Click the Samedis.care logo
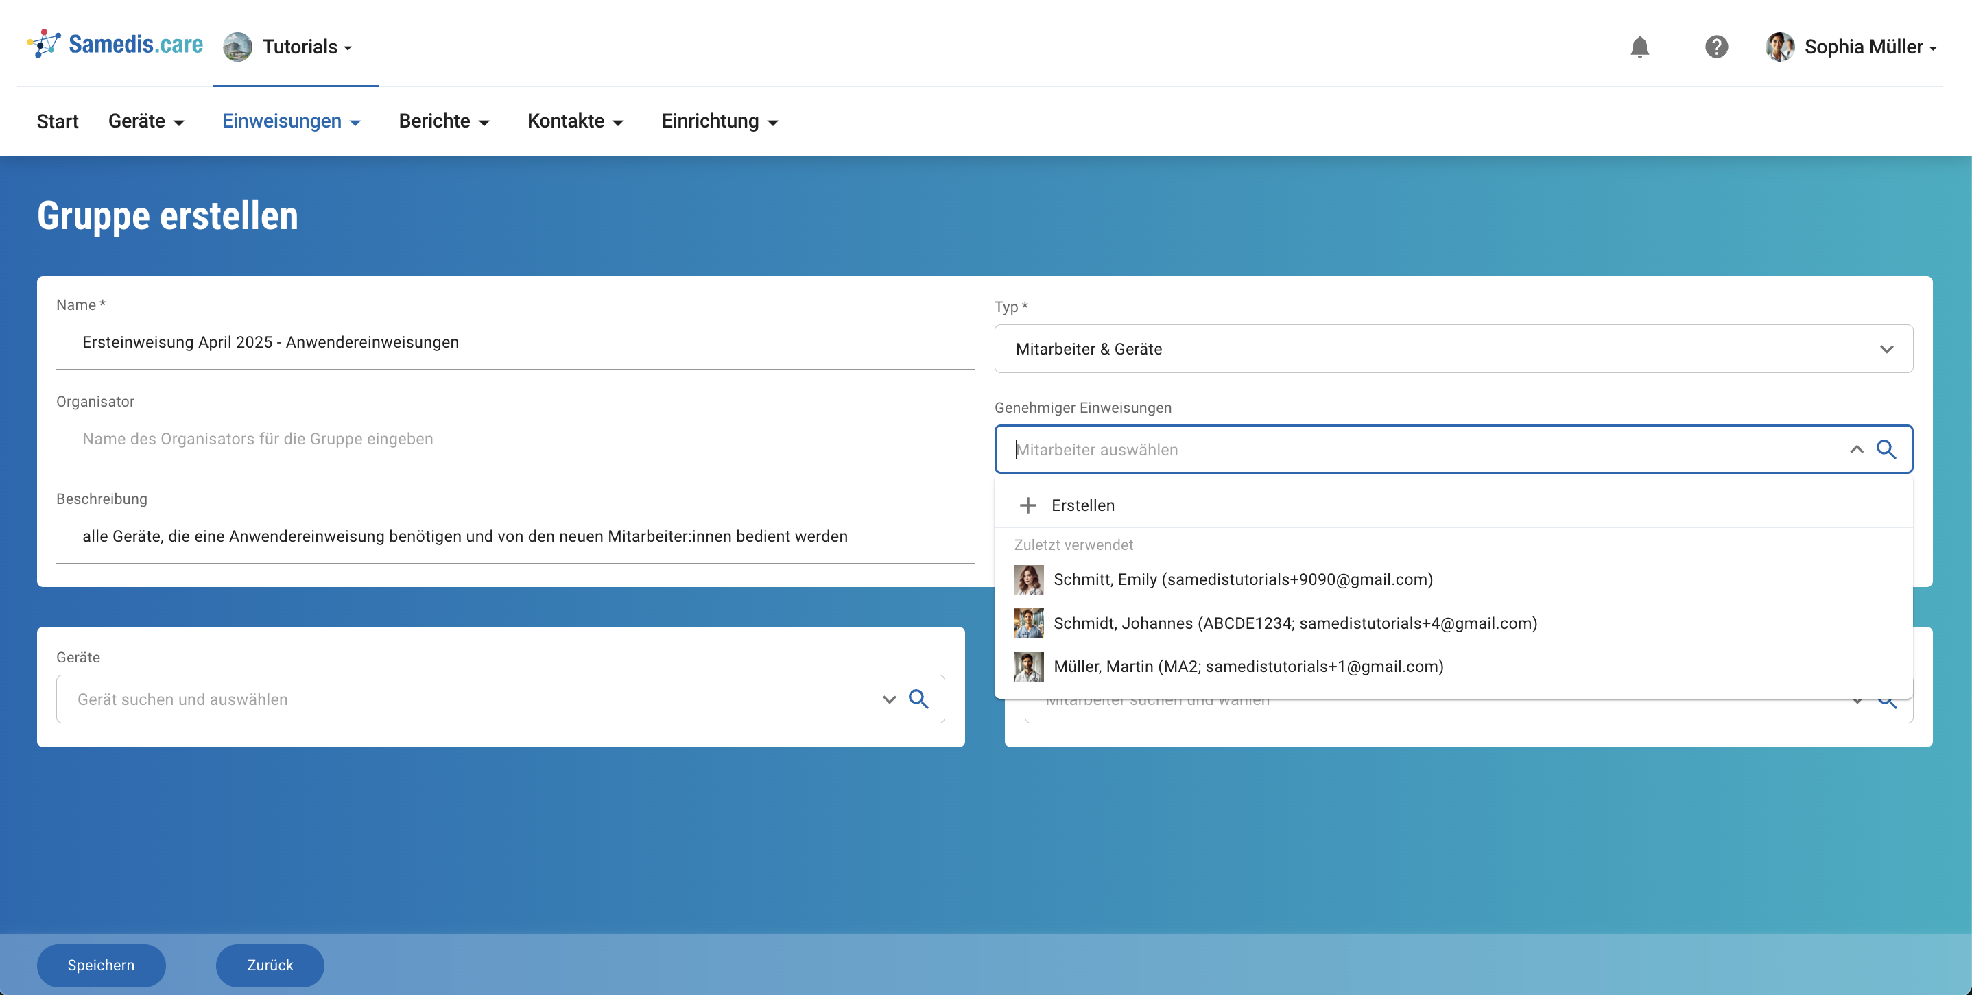 pos(116,45)
